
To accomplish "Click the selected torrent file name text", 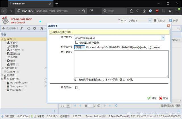I will (123, 47).
